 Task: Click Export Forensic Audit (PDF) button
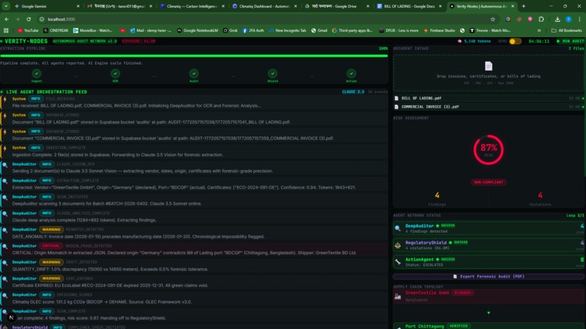489,276
